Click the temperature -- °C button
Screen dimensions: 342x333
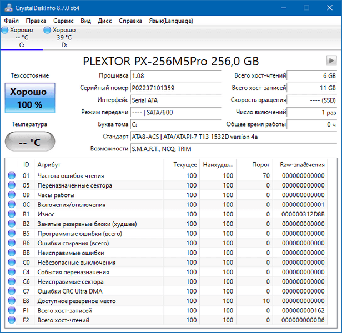tap(30, 142)
